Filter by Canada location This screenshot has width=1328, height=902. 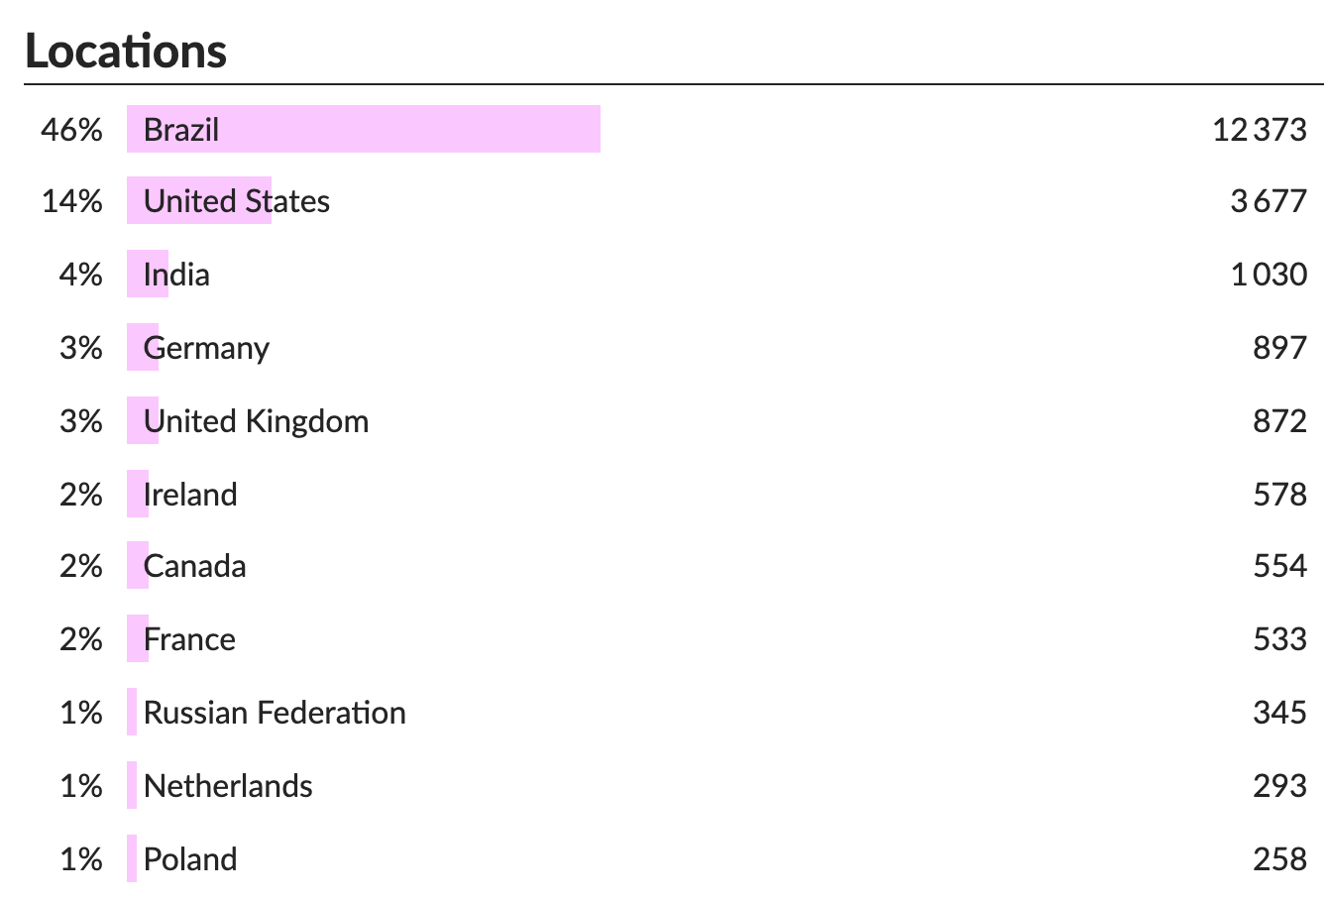click(194, 566)
